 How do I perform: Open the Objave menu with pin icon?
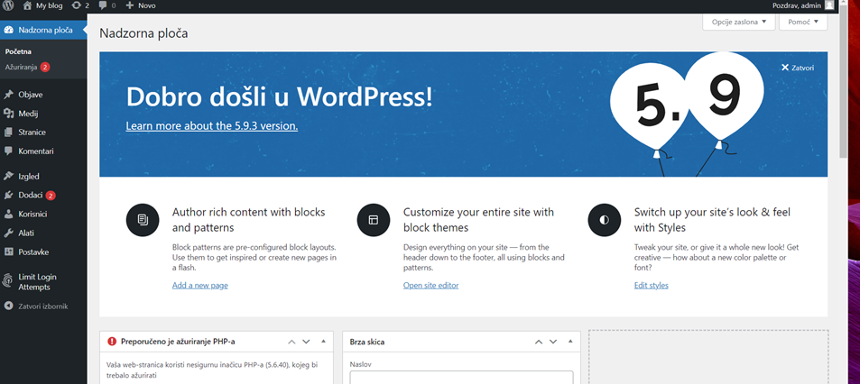(31, 95)
